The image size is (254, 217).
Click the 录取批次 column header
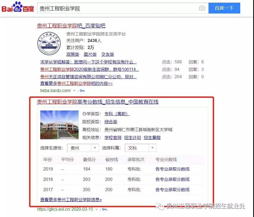[x=136, y=160]
